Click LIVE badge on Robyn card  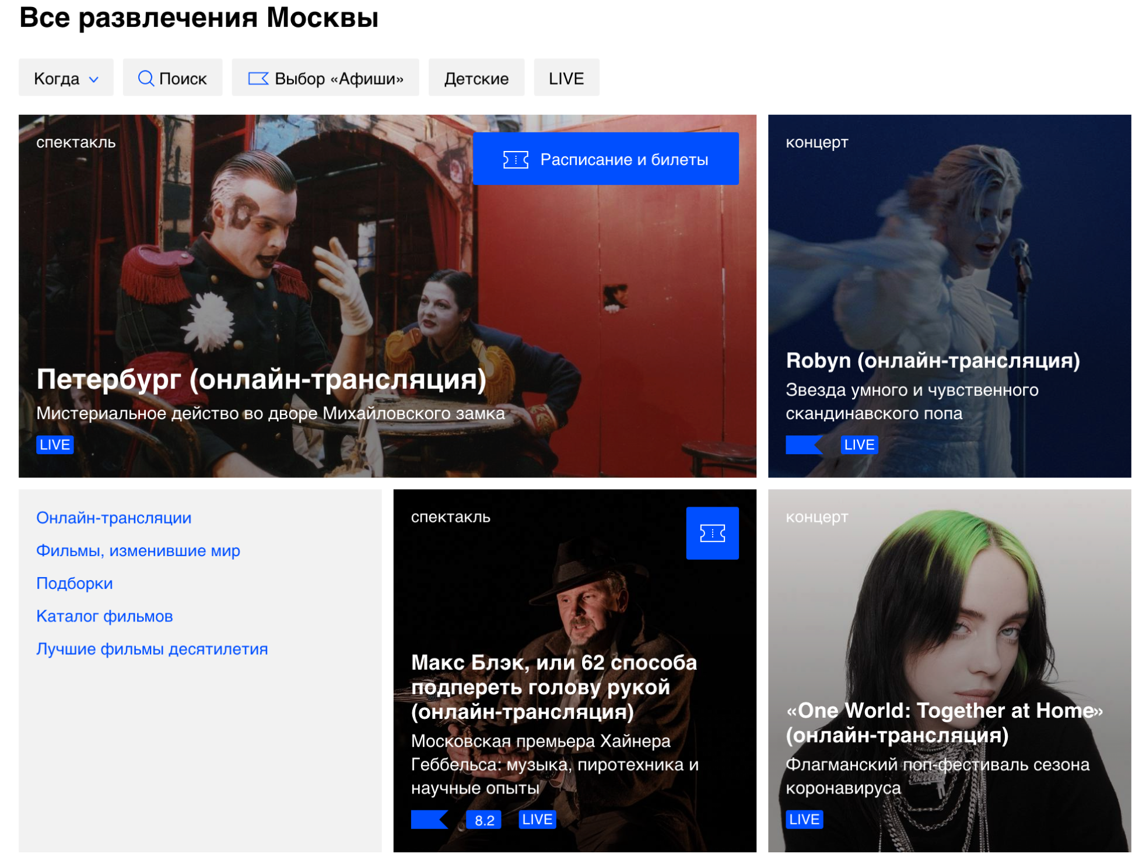click(859, 445)
